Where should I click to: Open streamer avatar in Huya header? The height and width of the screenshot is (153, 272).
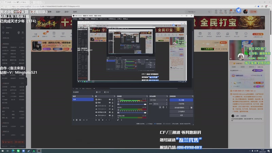tap(245, 12)
